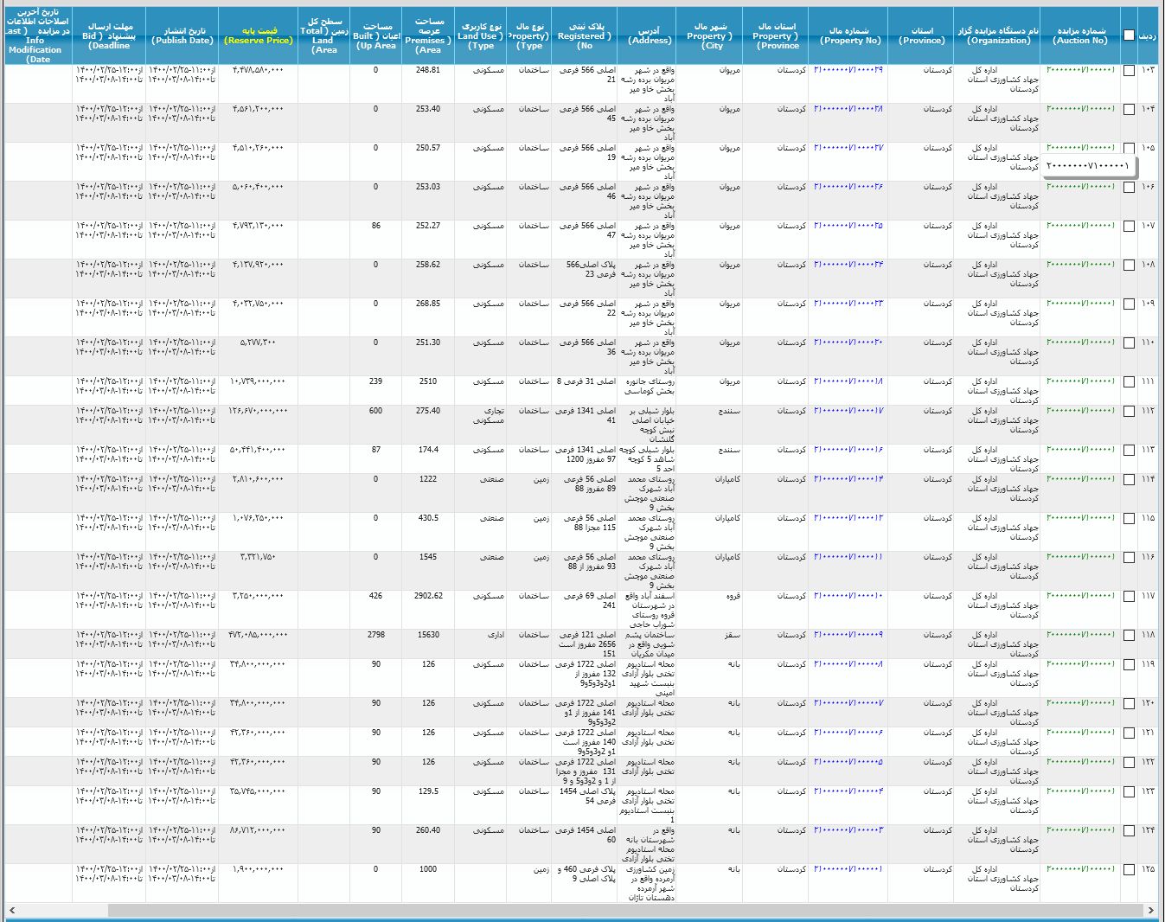Mark the checkbox for row 108

pos(1129,266)
